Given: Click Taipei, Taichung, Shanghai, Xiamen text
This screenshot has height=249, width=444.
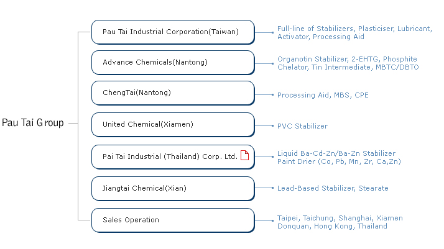Looking at the screenshot, I should pyautogui.click(x=340, y=218).
